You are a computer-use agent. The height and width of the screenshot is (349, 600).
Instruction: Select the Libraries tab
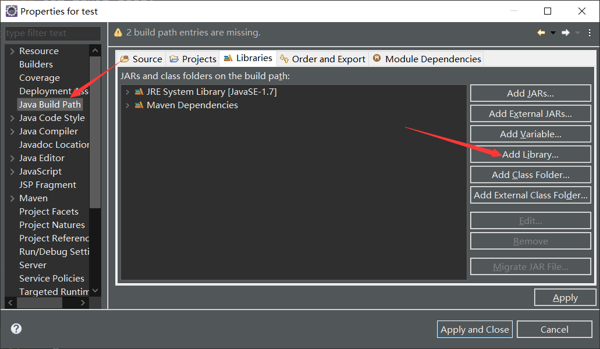click(248, 58)
